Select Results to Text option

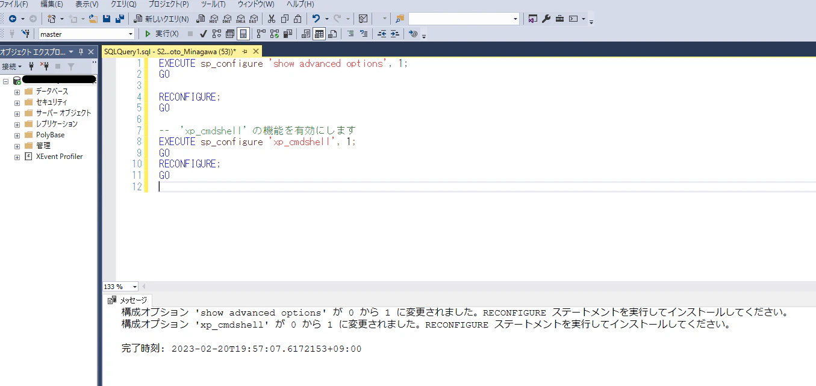[x=305, y=34]
